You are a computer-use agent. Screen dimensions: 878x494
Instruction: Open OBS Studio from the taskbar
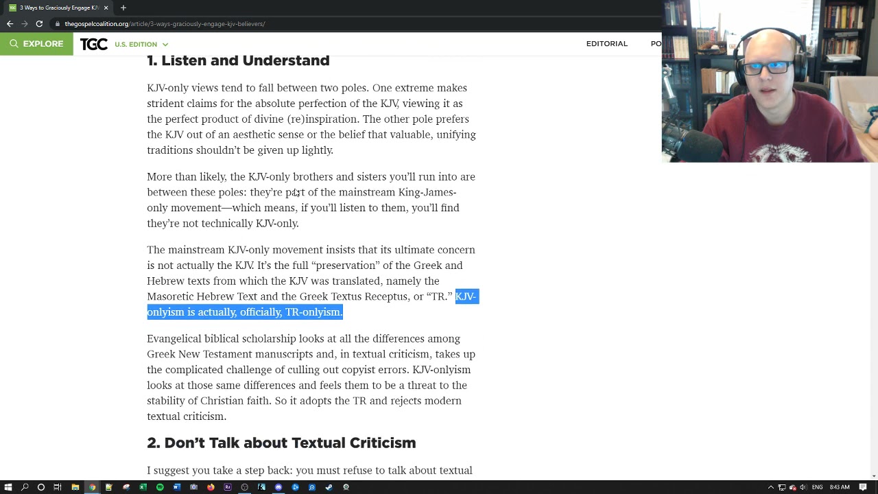point(244,487)
